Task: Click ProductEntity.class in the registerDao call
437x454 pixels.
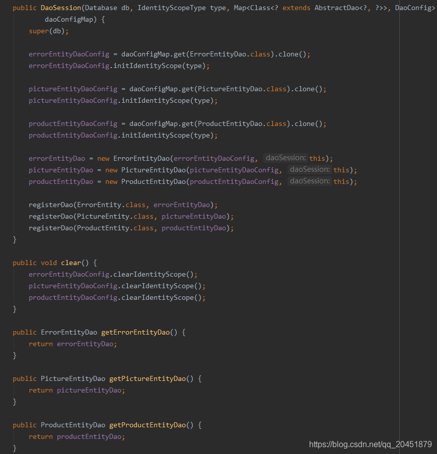Action: pos(115,228)
